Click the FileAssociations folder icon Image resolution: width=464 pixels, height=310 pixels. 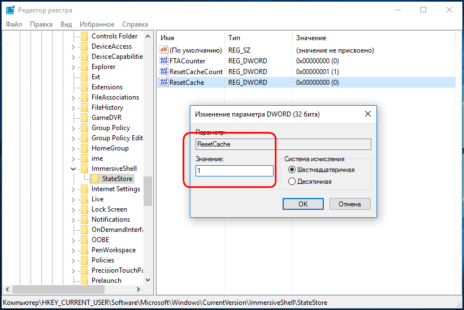click(x=84, y=97)
